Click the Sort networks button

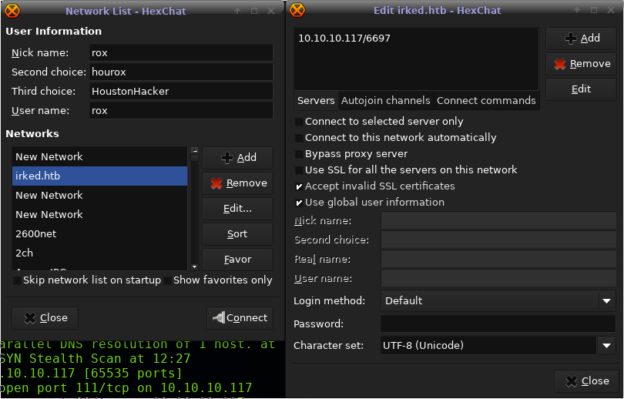click(x=237, y=234)
